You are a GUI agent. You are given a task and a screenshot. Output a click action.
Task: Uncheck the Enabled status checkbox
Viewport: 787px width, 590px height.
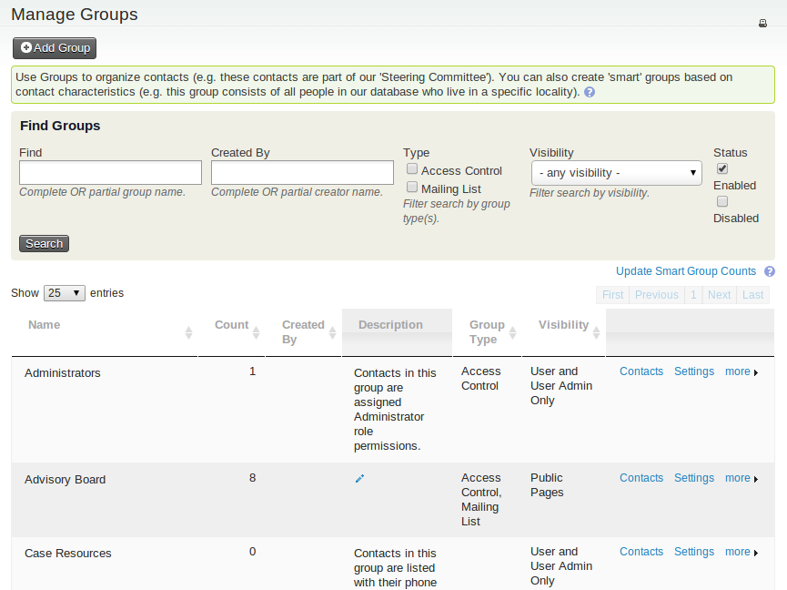[x=722, y=168]
